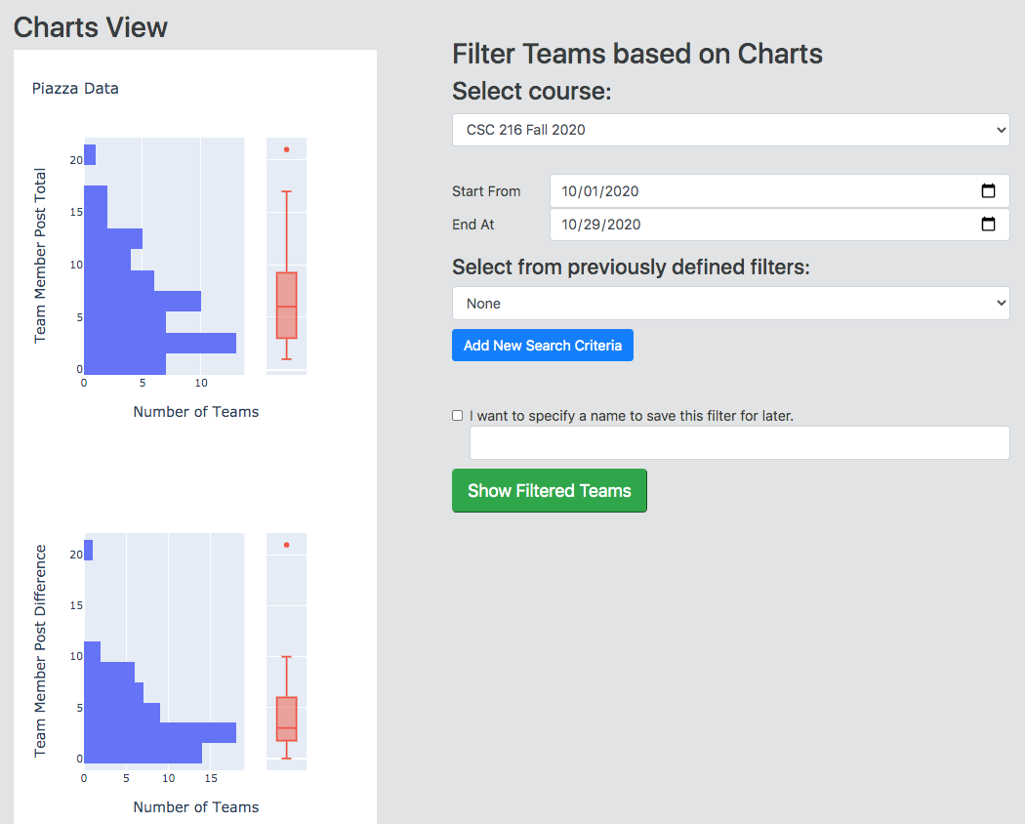Click the topmost bar of Post Total histogram
This screenshot has height=824, width=1025.
click(90, 155)
